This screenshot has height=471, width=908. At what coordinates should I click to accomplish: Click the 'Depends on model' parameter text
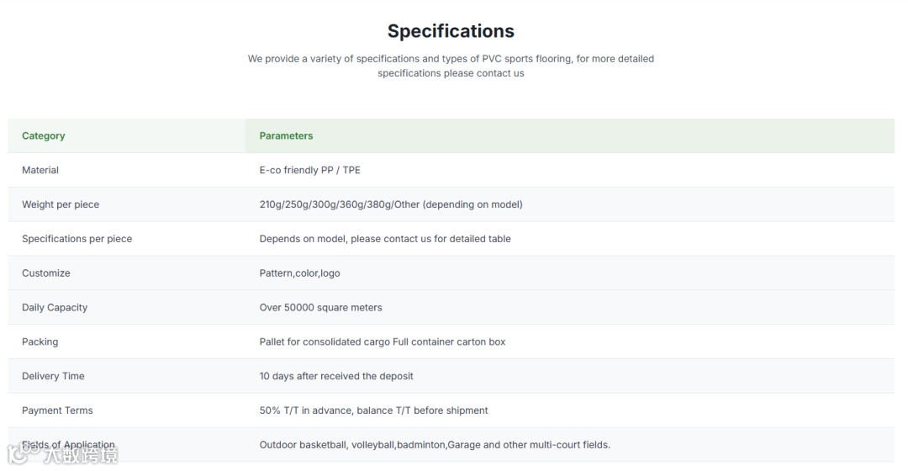385,239
